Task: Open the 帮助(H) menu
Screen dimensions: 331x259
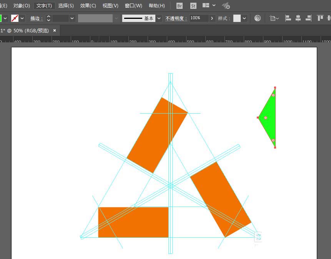Action: [x=156, y=6]
